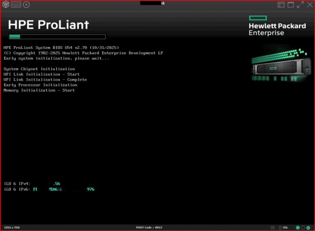The height and width of the screenshot is (231, 315).
Task: Click the boot progress bar under HPE ProLiant
Action: (57, 37)
